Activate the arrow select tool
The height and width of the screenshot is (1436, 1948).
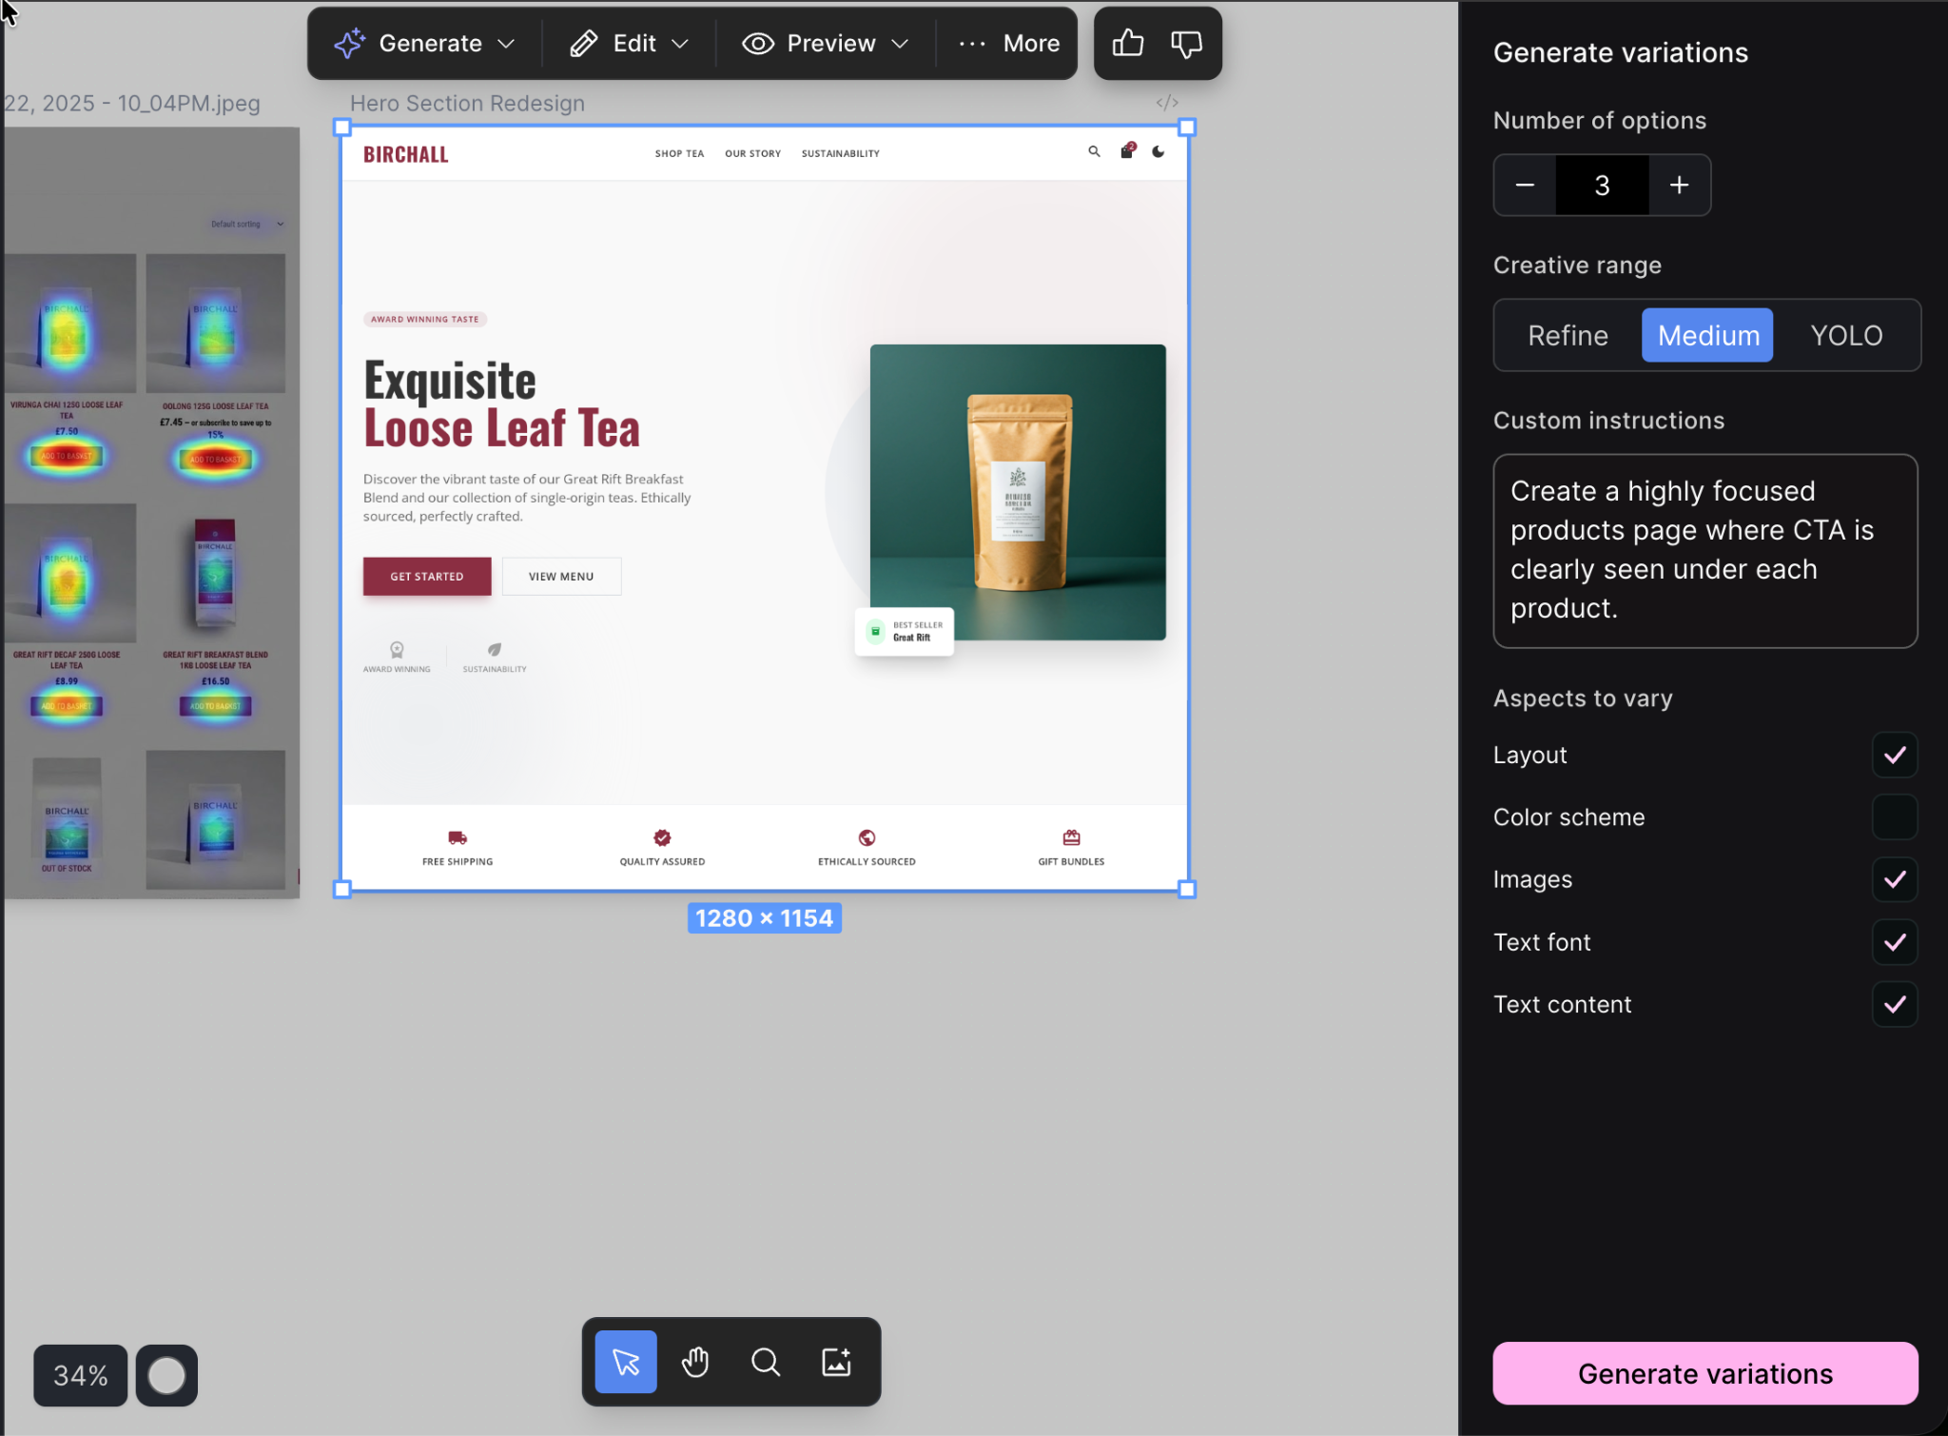coord(626,1362)
